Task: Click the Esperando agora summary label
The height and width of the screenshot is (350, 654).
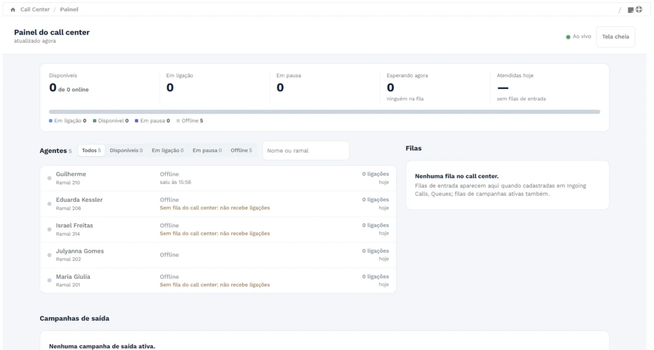Action: click(x=407, y=76)
